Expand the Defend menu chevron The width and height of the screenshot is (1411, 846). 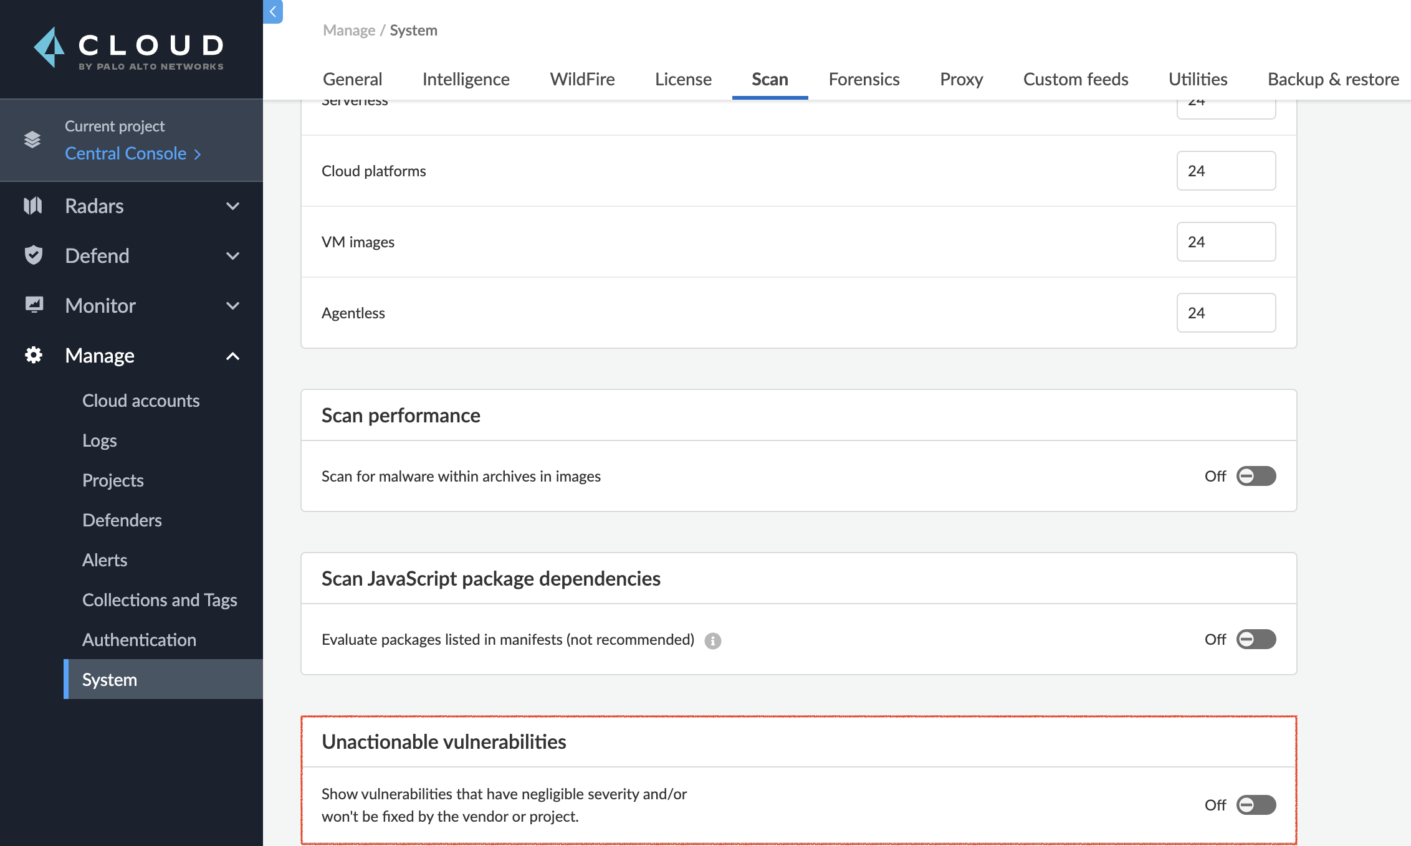[232, 255]
